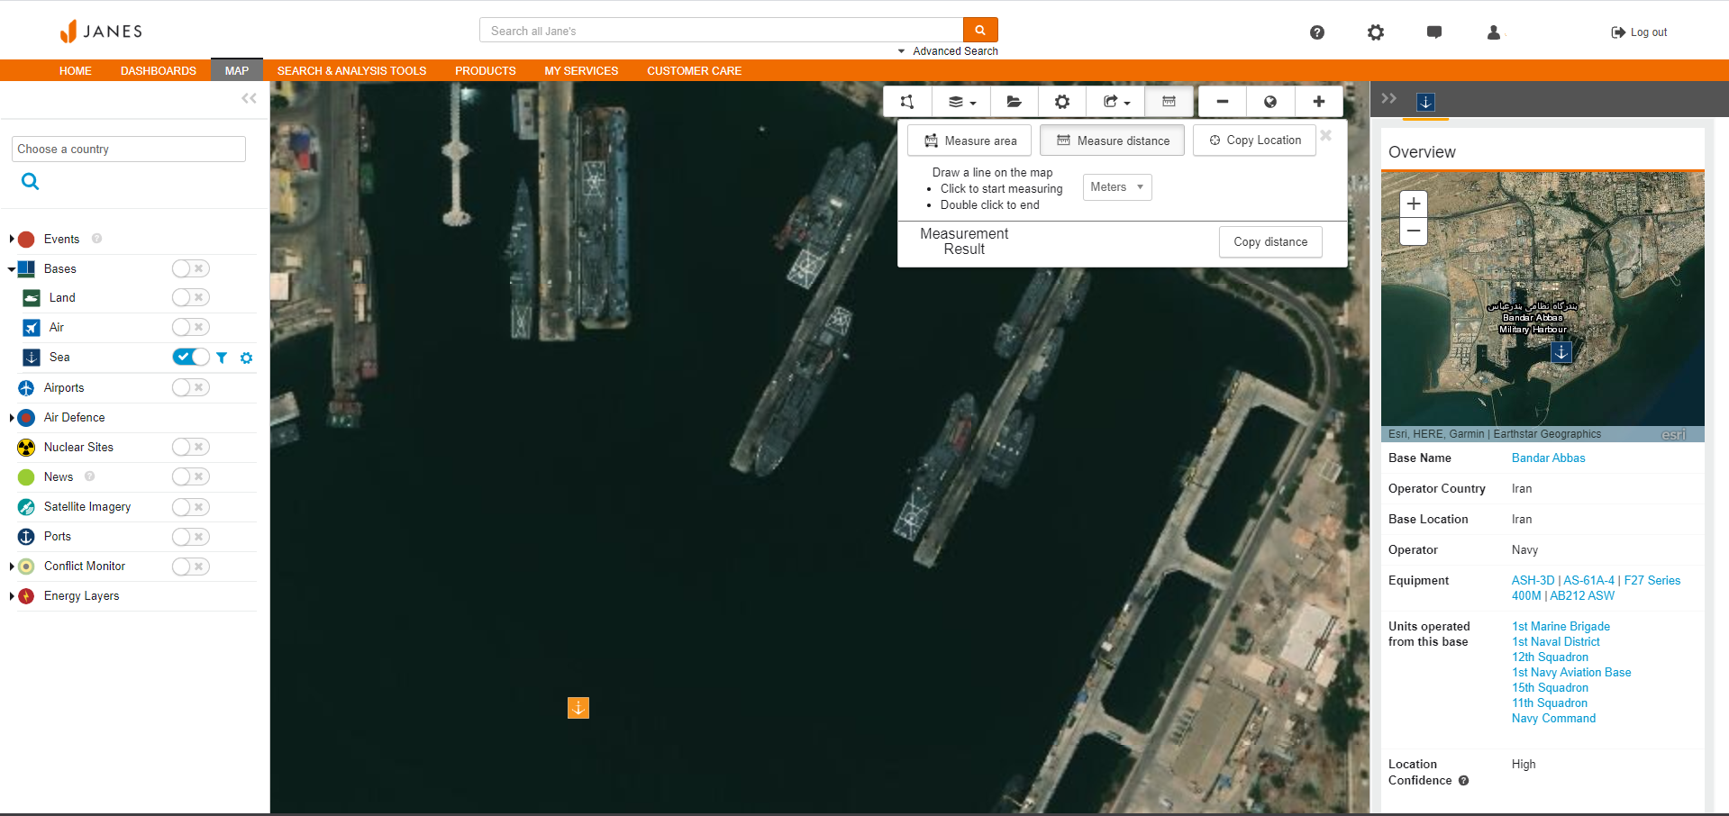Click the globe full extent button
Image resolution: width=1729 pixels, height=816 pixels.
[1270, 102]
